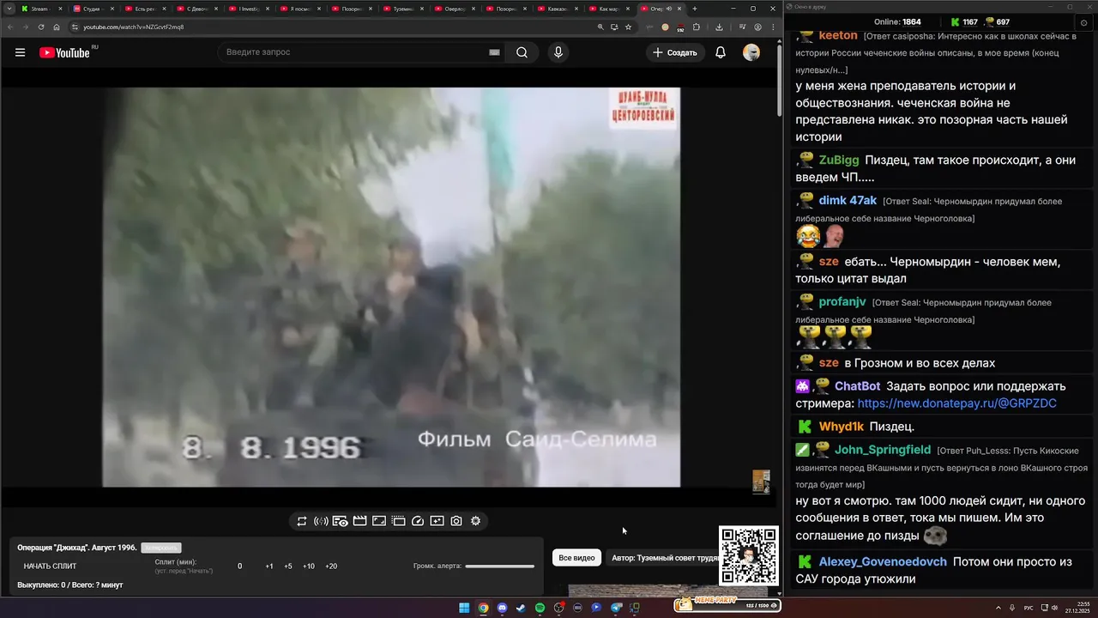
Task: Open Chrome from the taskbar
Action: coord(483,608)
